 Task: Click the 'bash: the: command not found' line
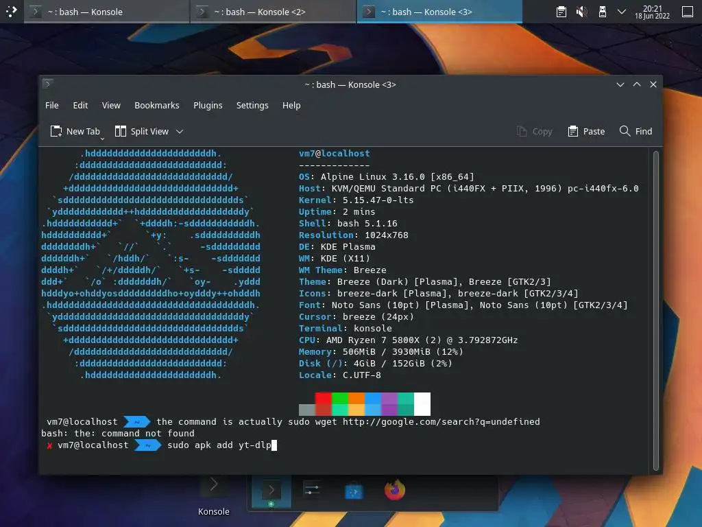[x=118, y=434]
